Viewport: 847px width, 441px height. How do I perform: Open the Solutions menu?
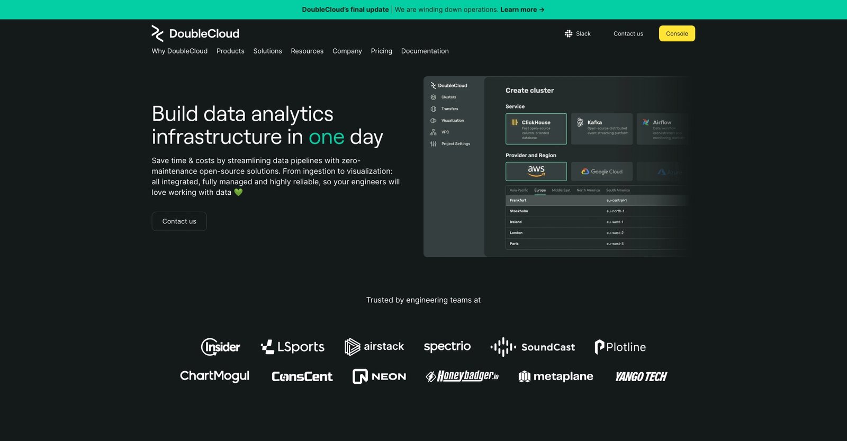pyautogui.click(x=267, y=51)
